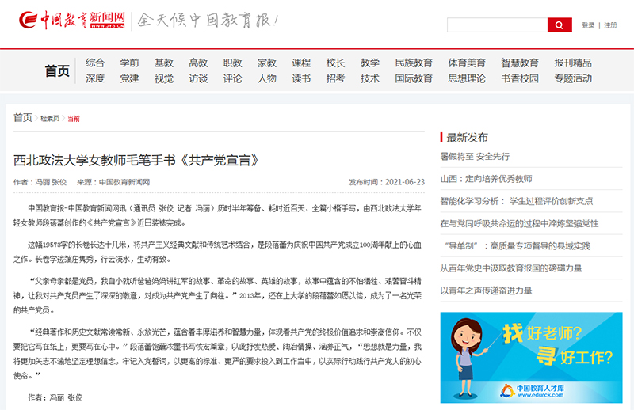Click the 首页 breadcrumb link
634x410 pixels.
(x=22, y=118)
